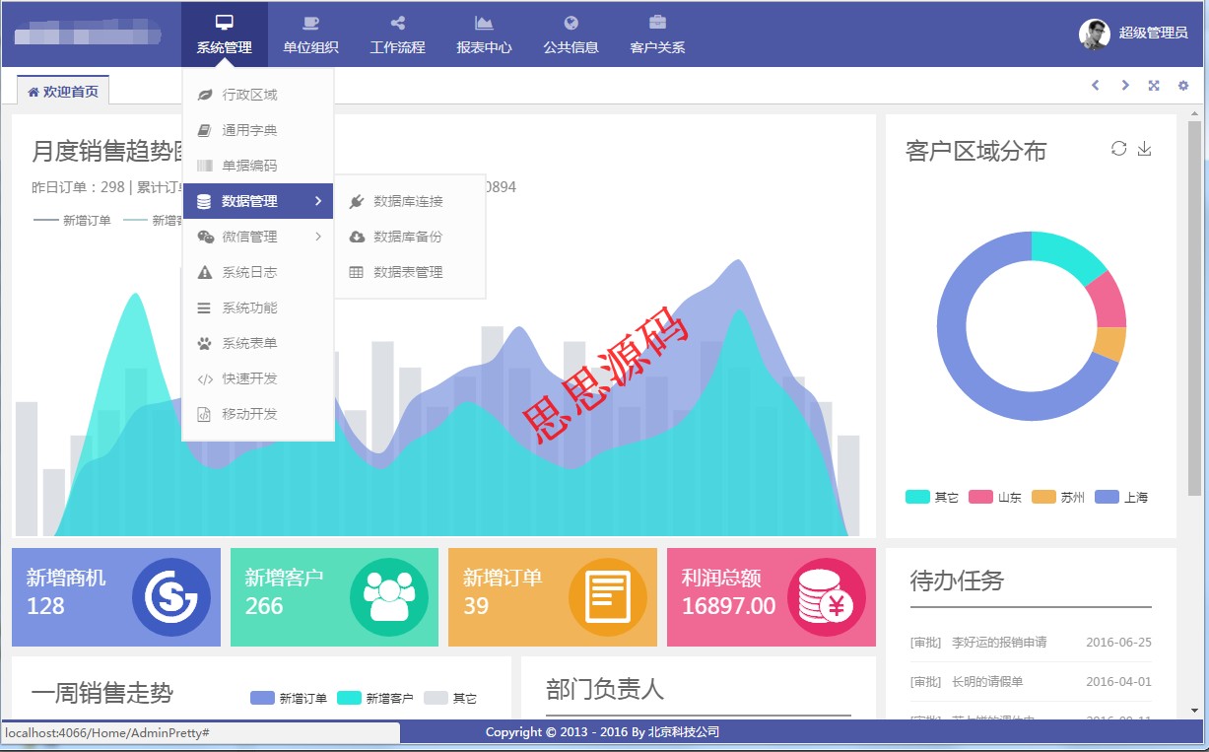Open the 报表中心 navigation item
The width and height of the screenshot is (1209, 752).
click(484, 34)
